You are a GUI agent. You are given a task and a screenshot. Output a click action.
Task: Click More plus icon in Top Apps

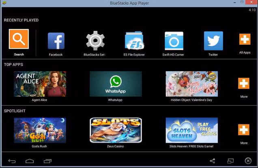(244, 83)
